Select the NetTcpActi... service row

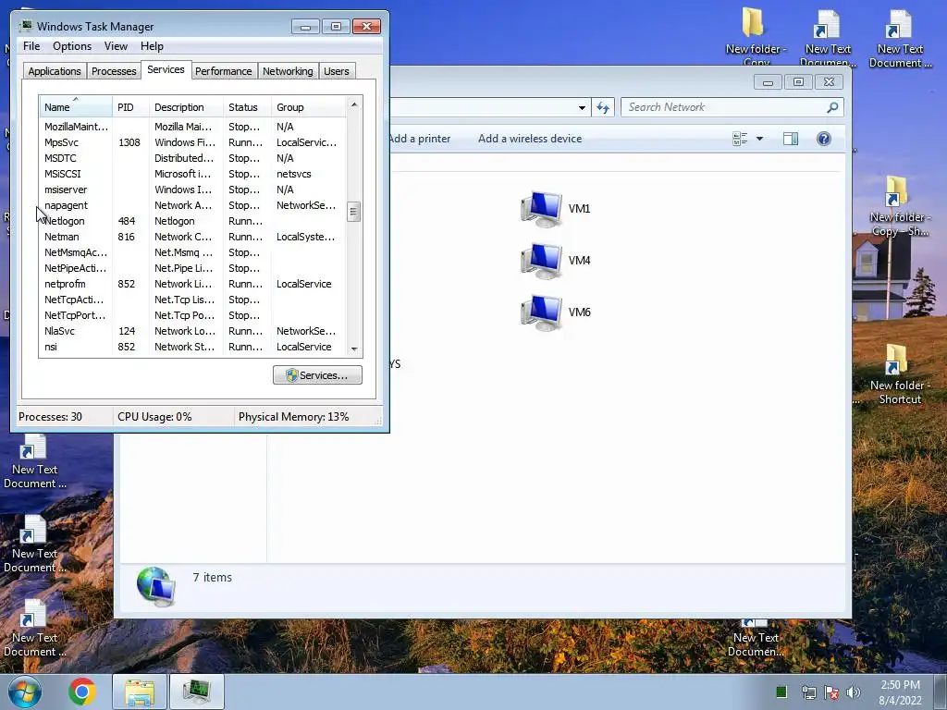click(x=192, y=300)
